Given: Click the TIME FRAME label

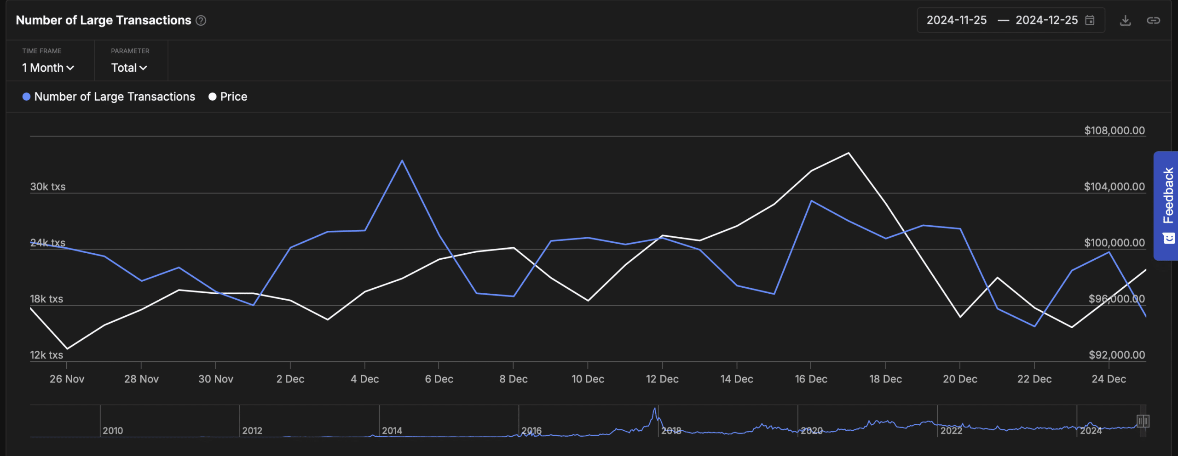Looking at the screenshot, I should [x=42, y=51].
